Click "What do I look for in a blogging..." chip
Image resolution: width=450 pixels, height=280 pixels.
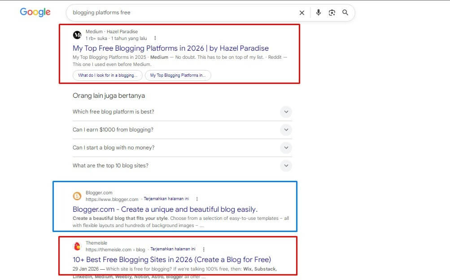pyautogui.click(x=108, y=75)
